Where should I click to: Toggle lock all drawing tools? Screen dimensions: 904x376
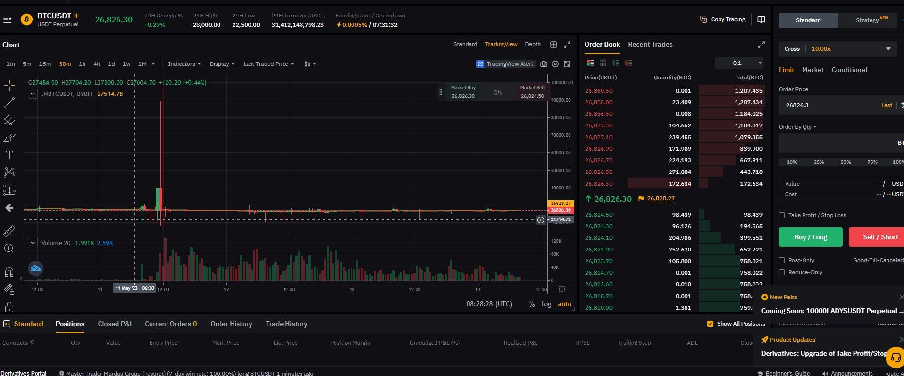tap(9, 307)
